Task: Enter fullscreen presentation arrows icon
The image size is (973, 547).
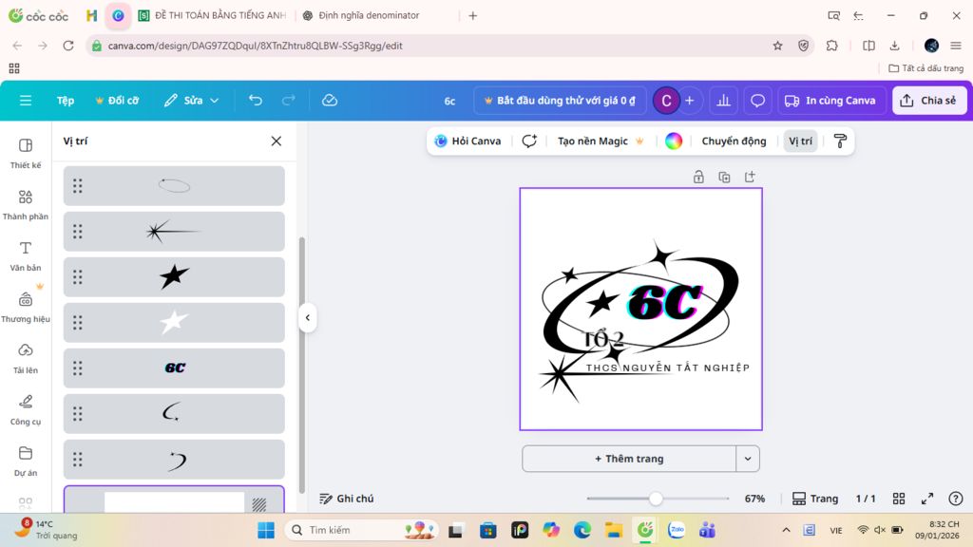Action: [927, 498]
